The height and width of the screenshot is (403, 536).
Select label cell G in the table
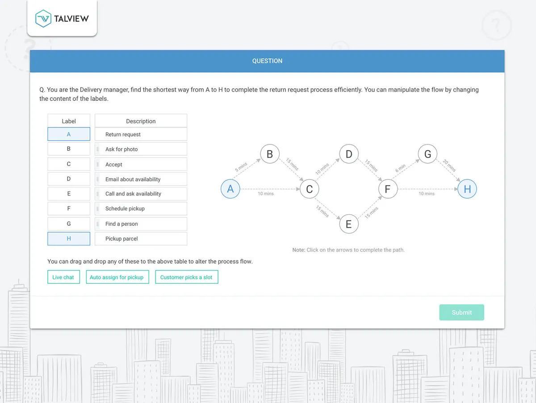[69, 224]
